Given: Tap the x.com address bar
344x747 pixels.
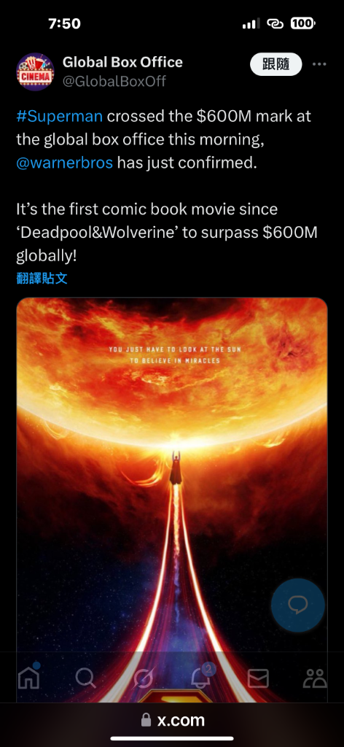Looking at the screenshot, I should click(172, 720).
